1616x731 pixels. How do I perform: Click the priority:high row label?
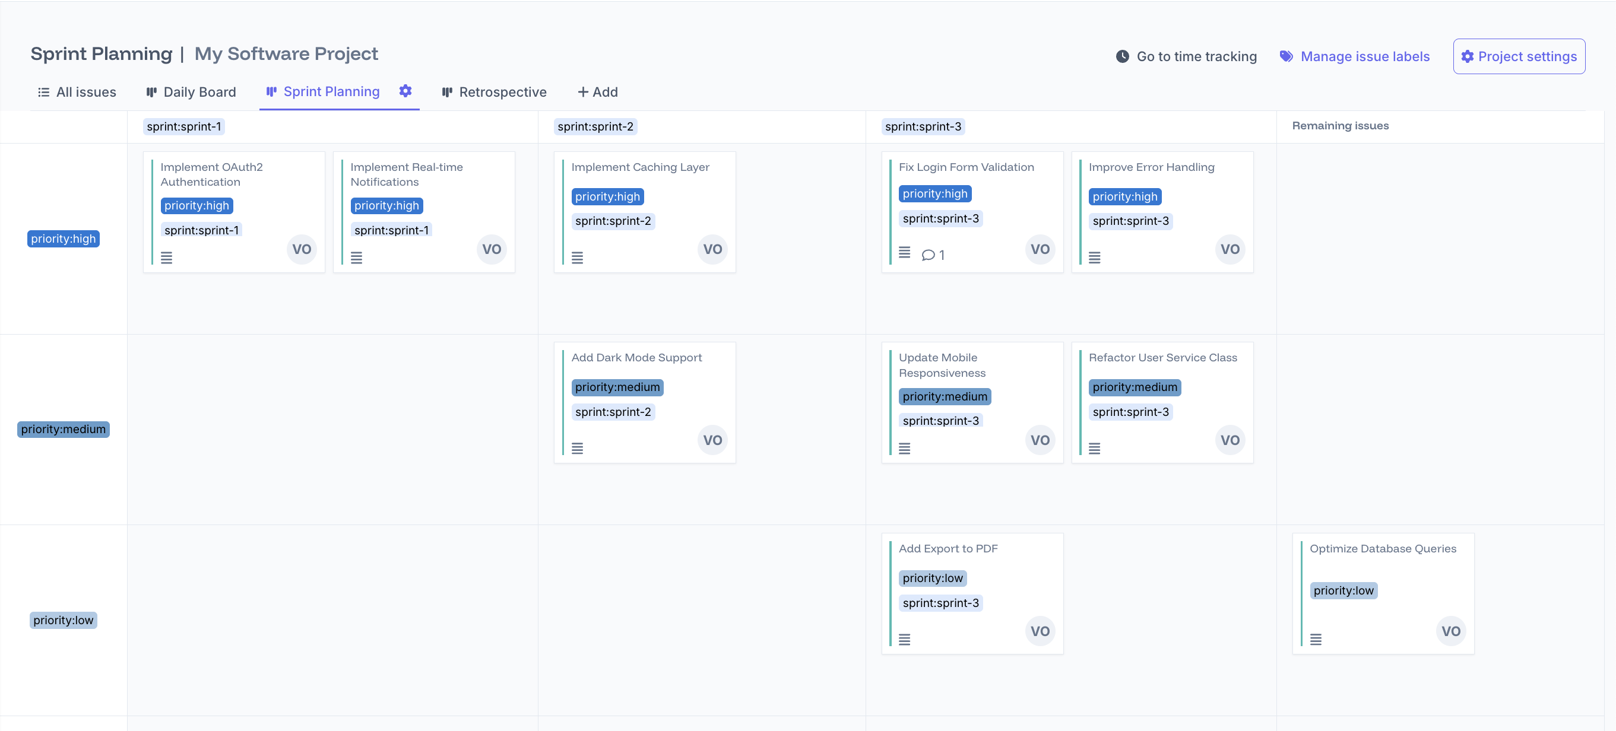(64, 239)
